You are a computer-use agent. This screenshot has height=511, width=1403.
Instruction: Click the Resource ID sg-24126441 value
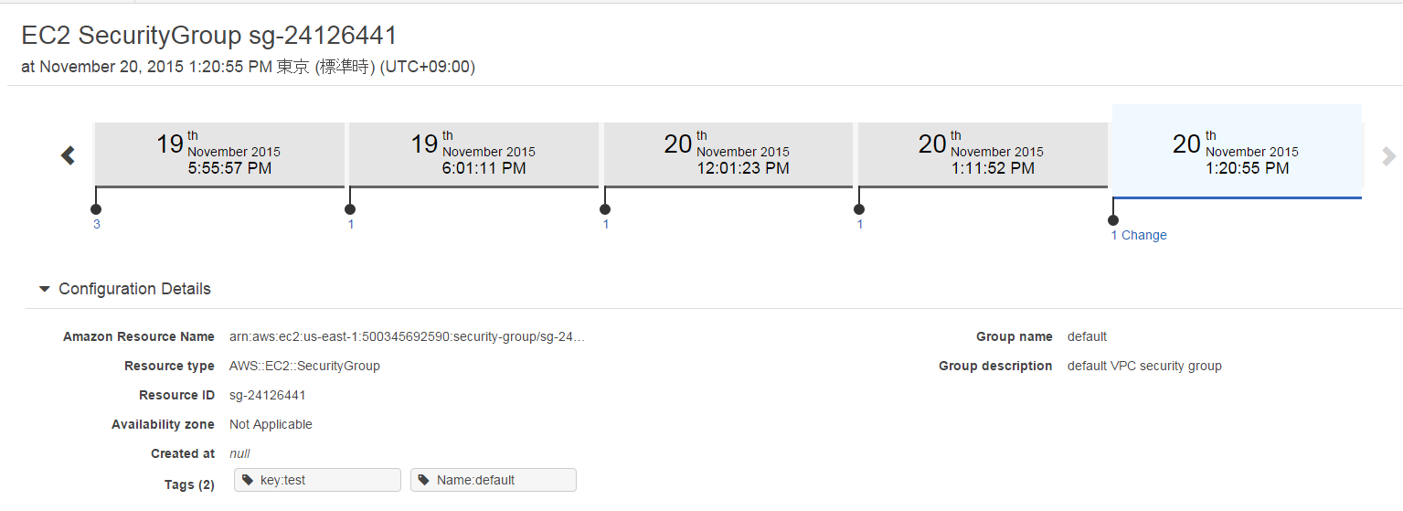268,395
